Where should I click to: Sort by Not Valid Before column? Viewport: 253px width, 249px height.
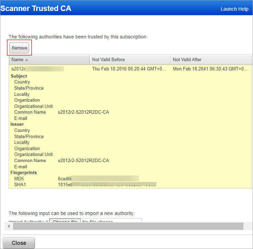point(130,59)
